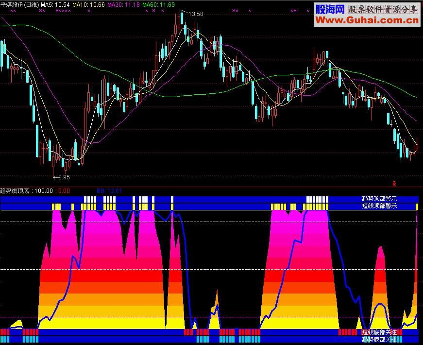
Task: Select the MA5: 10.54 indicator label
Action: [x=55, y=4]
